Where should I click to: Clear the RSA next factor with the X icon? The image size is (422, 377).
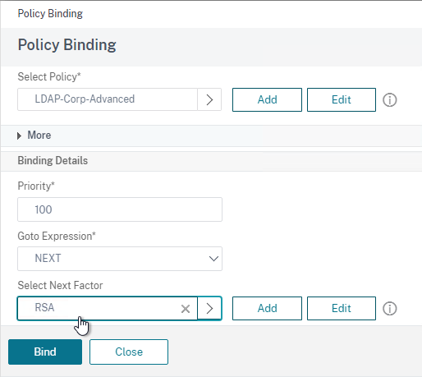186,309
